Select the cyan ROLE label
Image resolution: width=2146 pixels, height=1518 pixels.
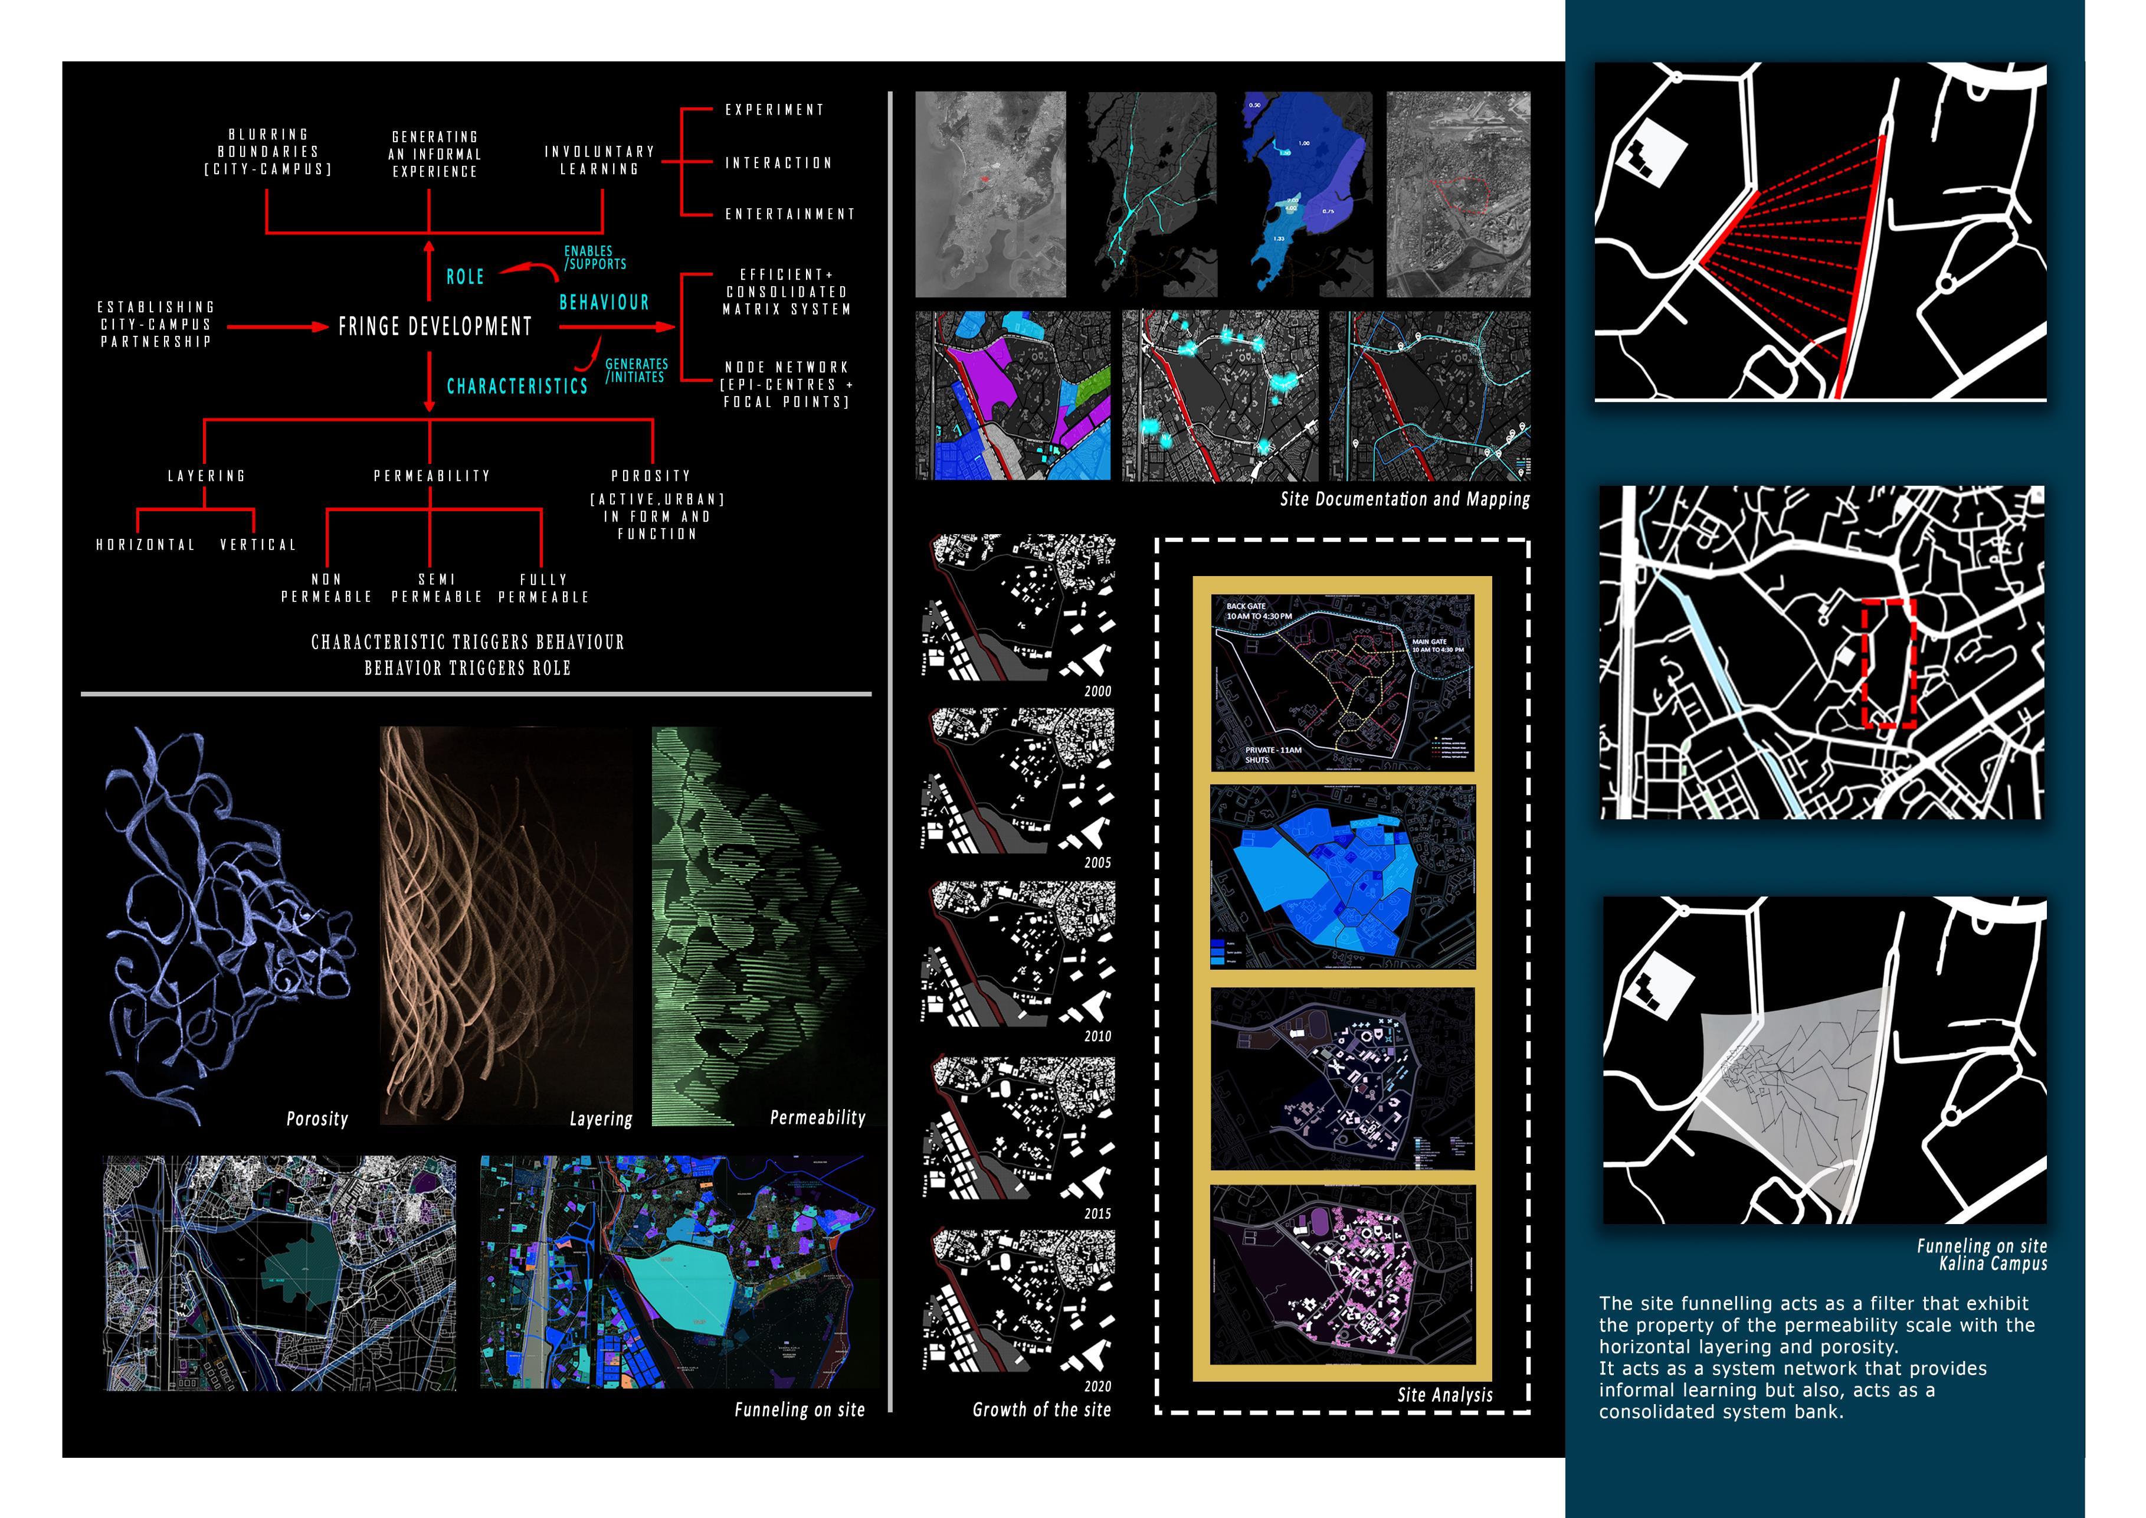pos(464,277)
